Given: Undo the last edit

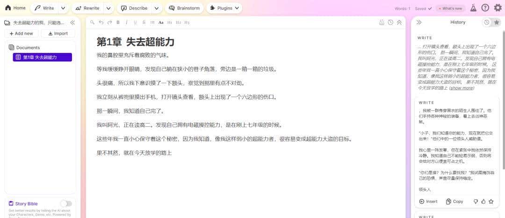Looking at the screenshot, I should pos(101,22).
